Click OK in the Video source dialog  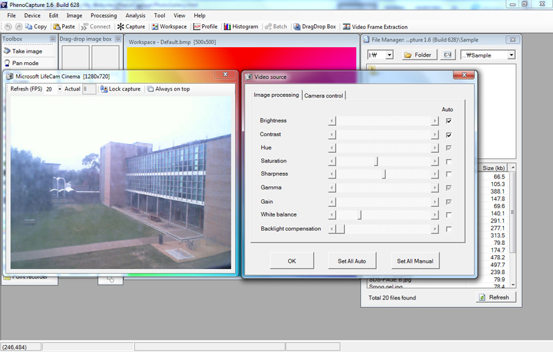coord(291,261)
